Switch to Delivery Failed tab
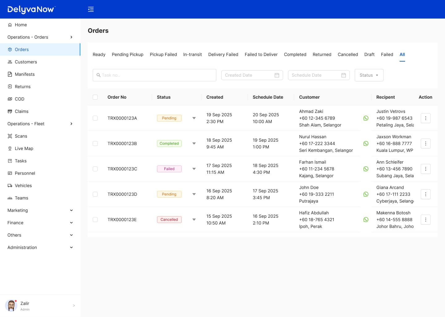 point(223,54)
